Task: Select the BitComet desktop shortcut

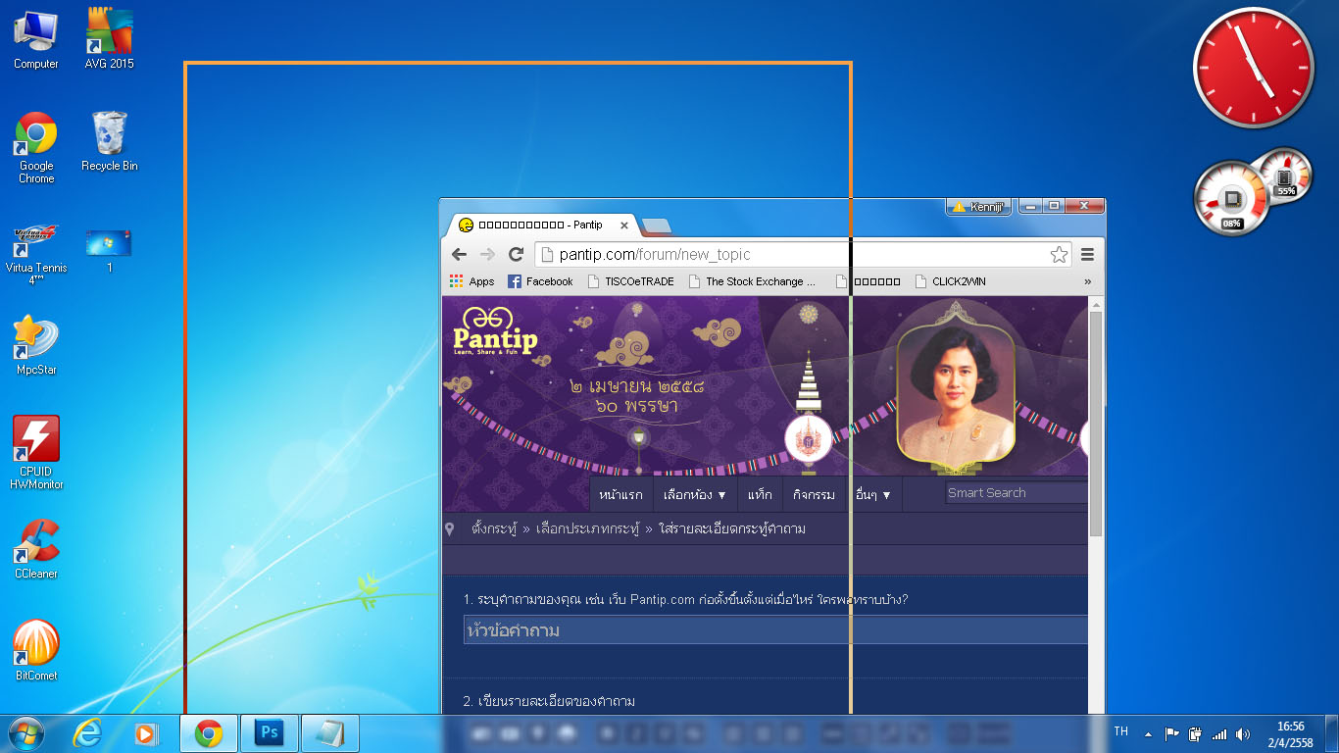Action: (x=36, y=651)
